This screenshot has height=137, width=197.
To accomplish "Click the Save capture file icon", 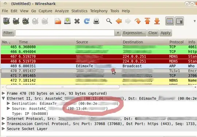I will [67, 21].
